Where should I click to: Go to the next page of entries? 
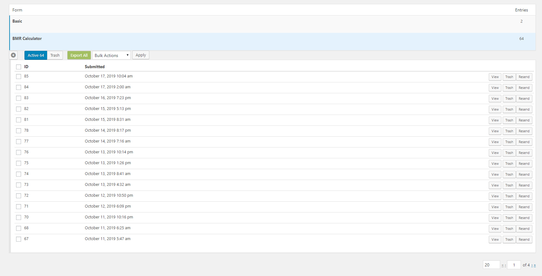click(532, 265)
